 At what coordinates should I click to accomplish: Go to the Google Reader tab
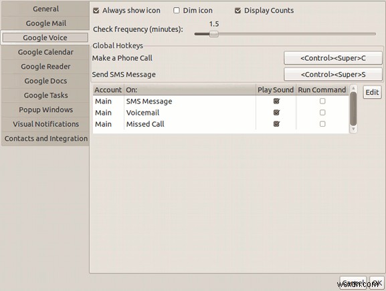coord(45,67)
